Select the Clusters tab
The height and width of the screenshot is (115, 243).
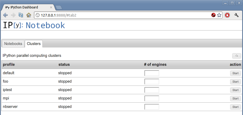click(x=34, y=44)
